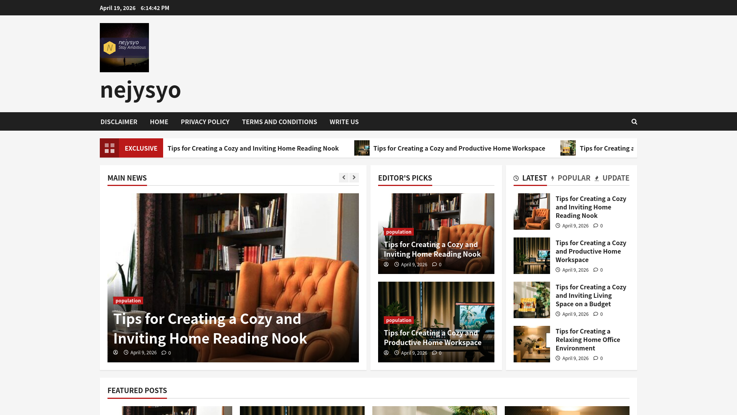
Task: Click the Editor's Picks heading
Action: tap(405, 178)
